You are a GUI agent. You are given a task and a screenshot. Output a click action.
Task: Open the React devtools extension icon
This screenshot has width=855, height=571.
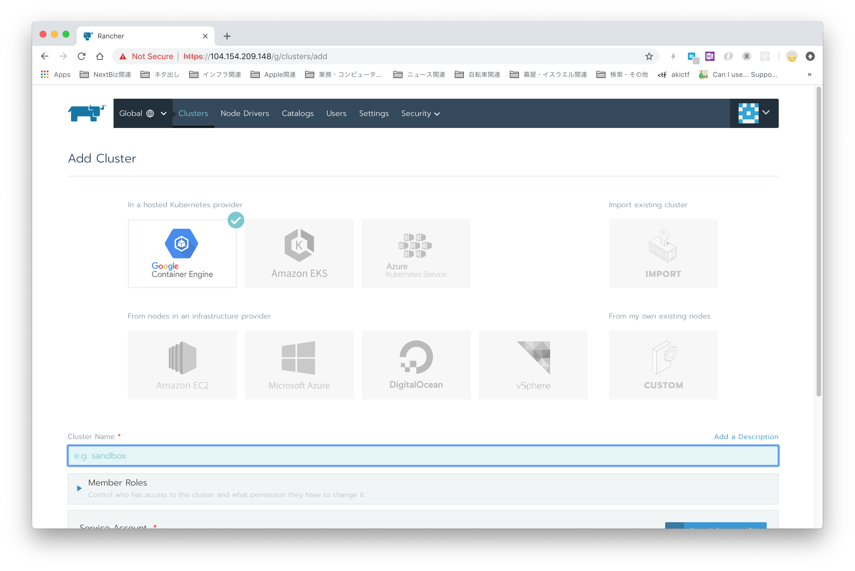click(765, 56)
